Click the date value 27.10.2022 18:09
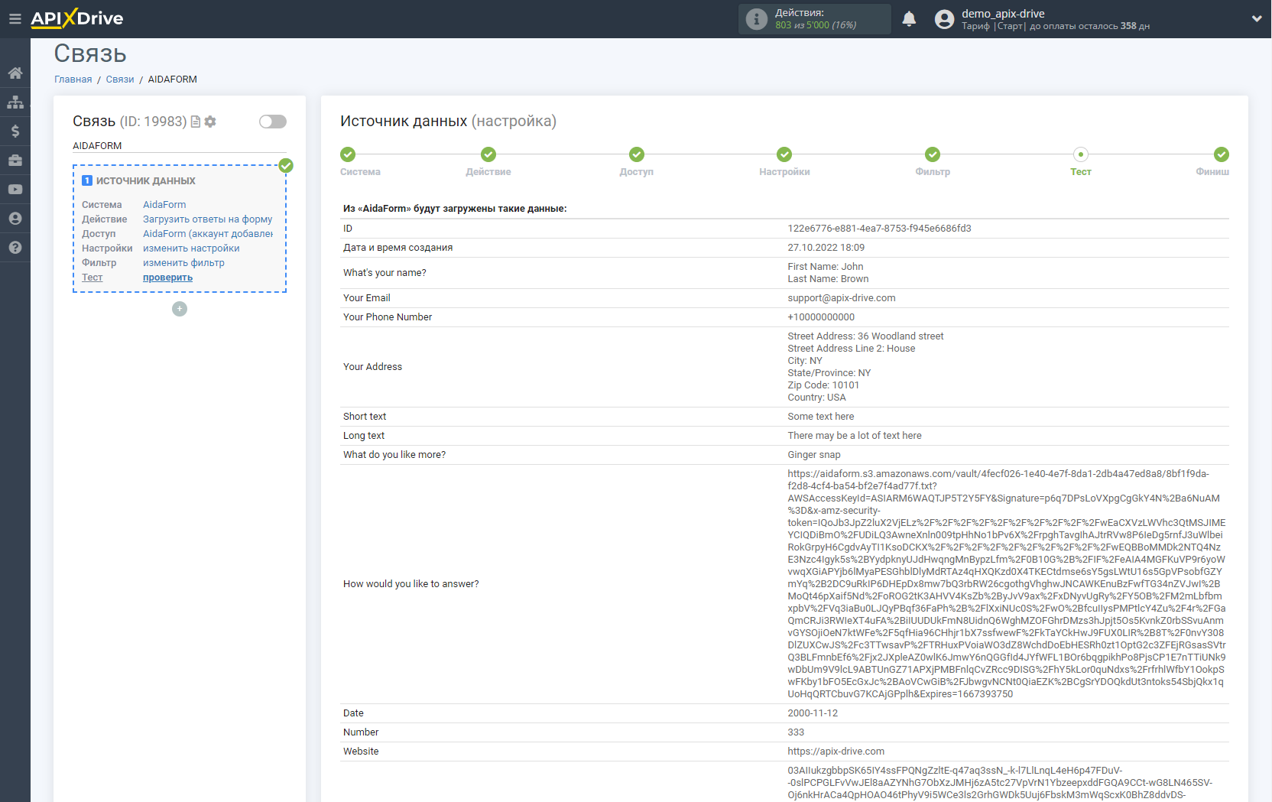Viewport: 1272px width, 802px height. tap(826, 248)
